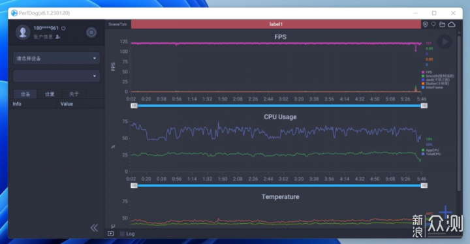Minimize the PerfDog window
The width and height of the screenshot is (470, 244).
point(415,13)
